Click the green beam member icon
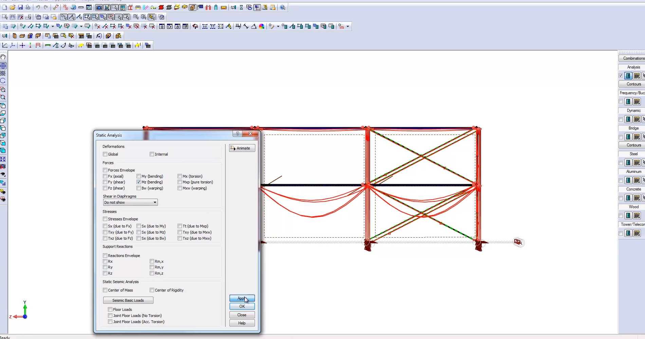Screen dimensions: 645x339 (48, 45)
